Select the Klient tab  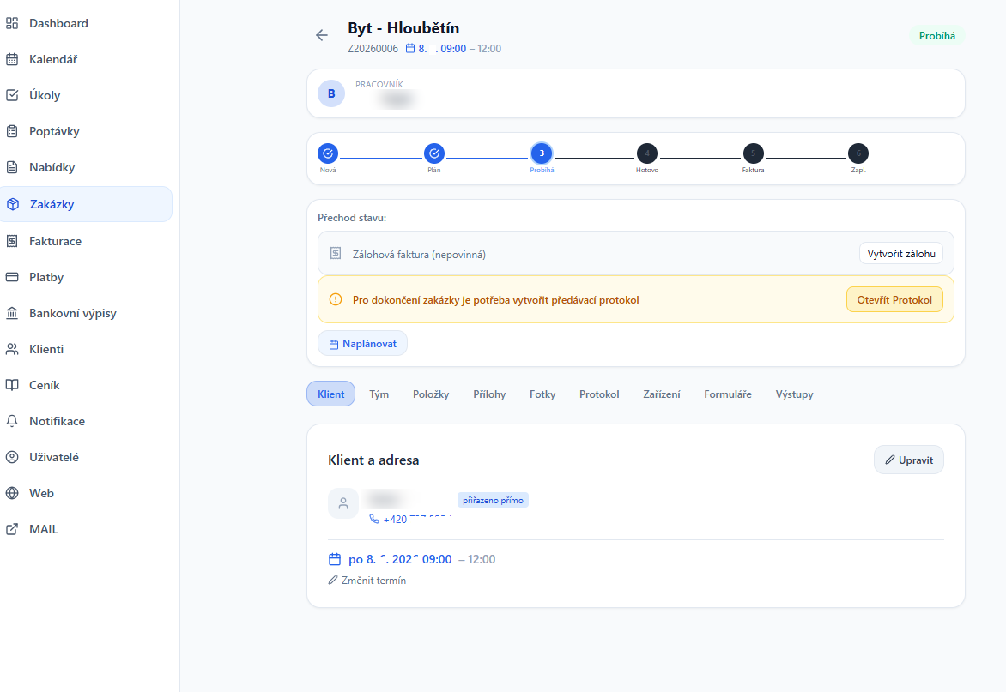click(x=331, y=394)
